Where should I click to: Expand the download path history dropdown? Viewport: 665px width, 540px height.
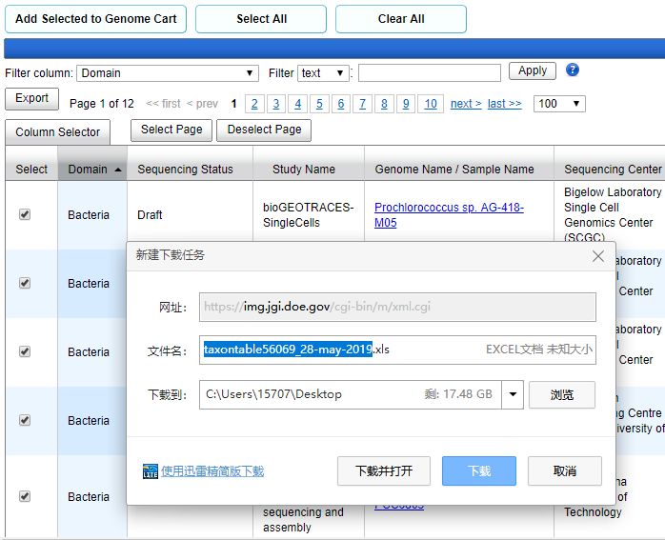coord(514,395)
